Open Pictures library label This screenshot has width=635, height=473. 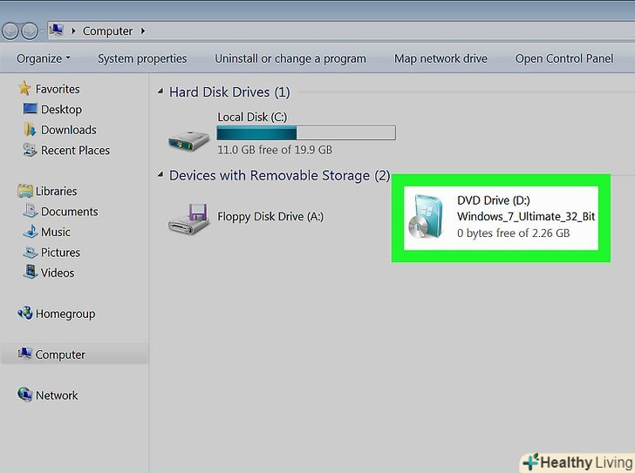coord(60,253)
